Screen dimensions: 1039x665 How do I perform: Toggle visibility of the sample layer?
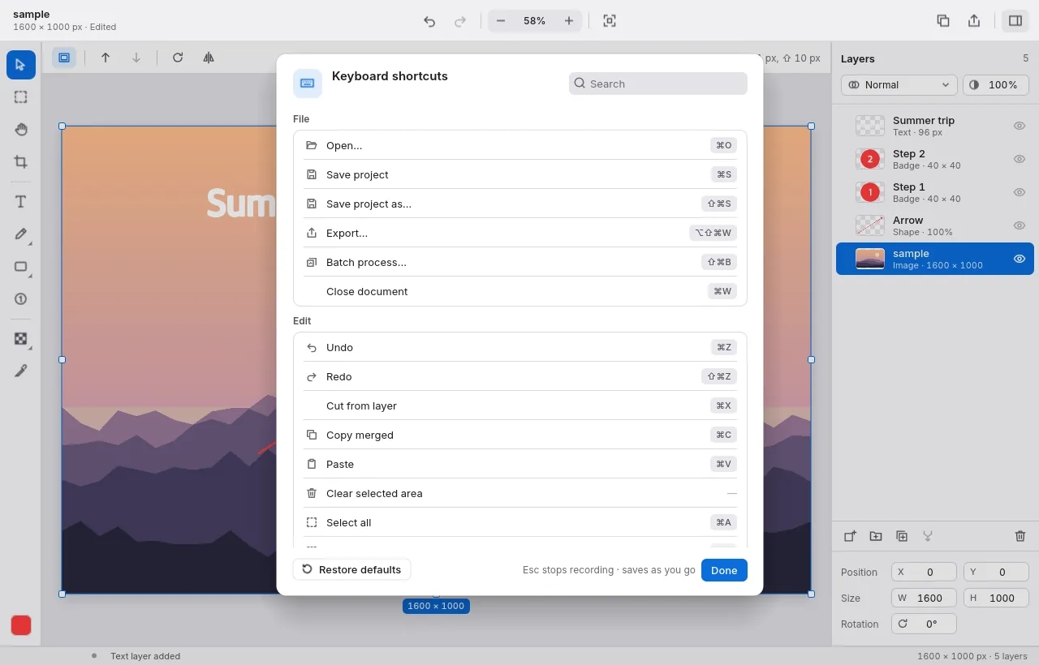[x=1020, y=259]
